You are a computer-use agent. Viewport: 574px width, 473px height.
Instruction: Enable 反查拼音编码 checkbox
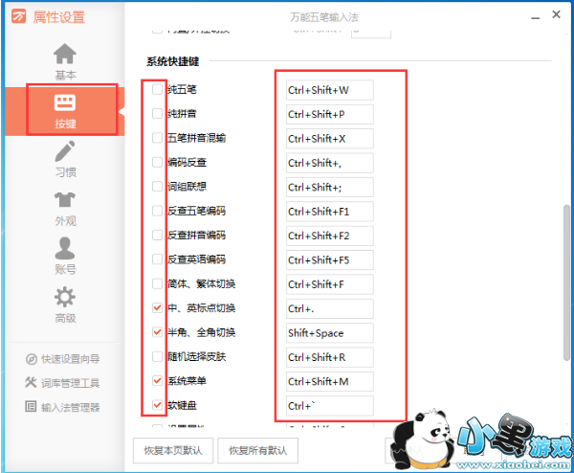pos(157,235)
